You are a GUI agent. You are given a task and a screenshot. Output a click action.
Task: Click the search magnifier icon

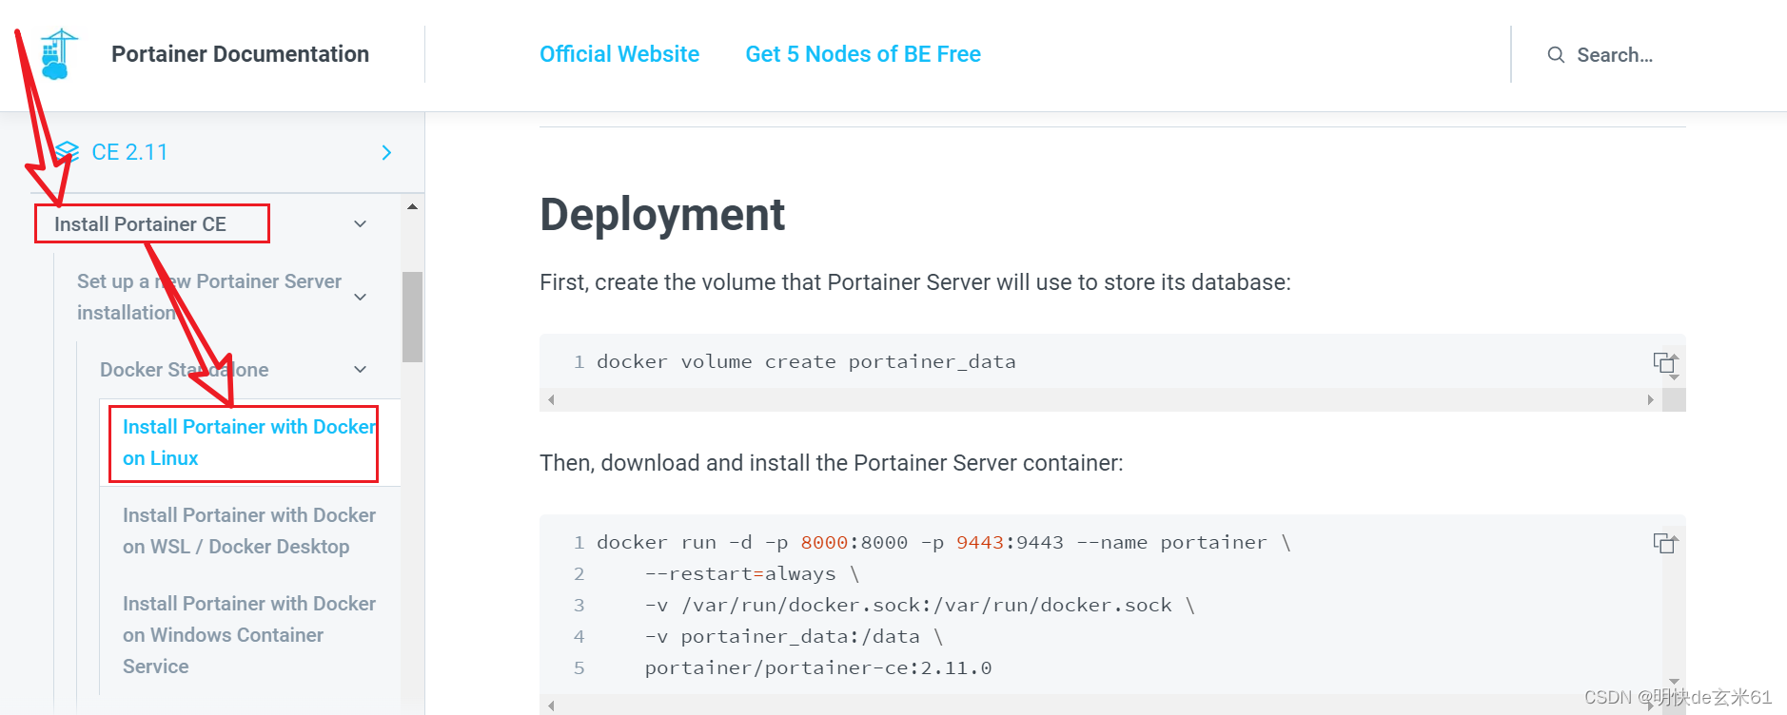click(1556, 55)
